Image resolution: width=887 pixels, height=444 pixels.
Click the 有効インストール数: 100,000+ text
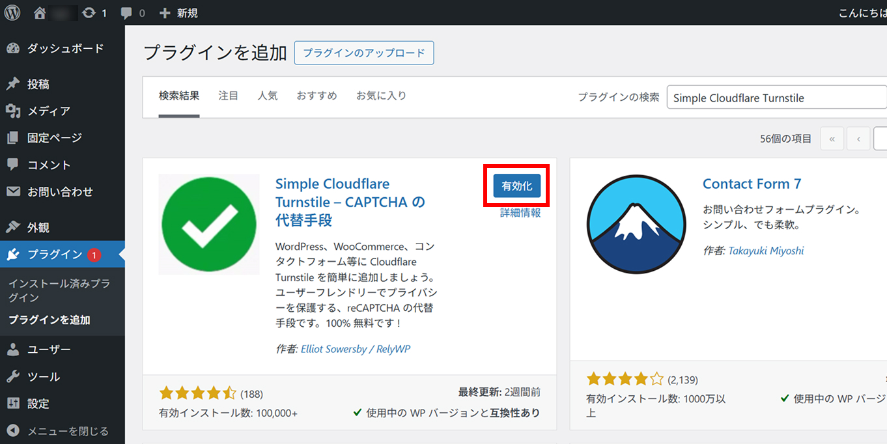pyautogui.click(x=228, y=413)
